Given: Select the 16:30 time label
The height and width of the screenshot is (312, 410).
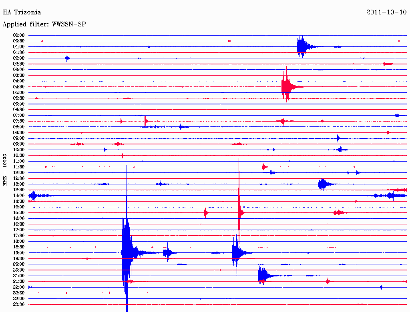Looking at the screenshot, I should tap(19, 224).
